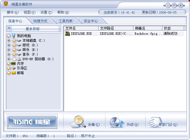Click the 更新日期 2006-08-25 text

point(159,12)
